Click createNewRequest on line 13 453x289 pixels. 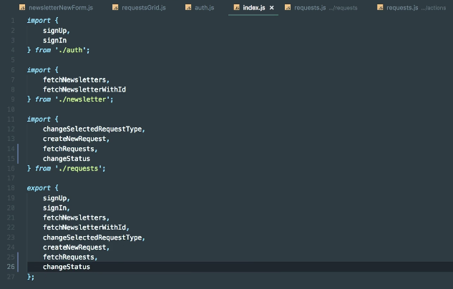(x=74, y=139)
